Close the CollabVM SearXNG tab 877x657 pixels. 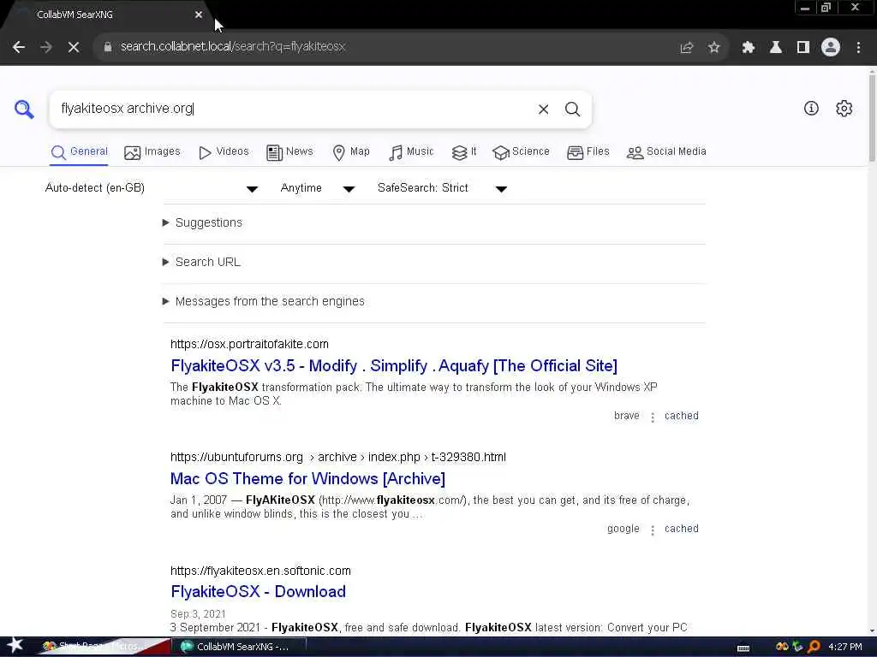[199, 15]
